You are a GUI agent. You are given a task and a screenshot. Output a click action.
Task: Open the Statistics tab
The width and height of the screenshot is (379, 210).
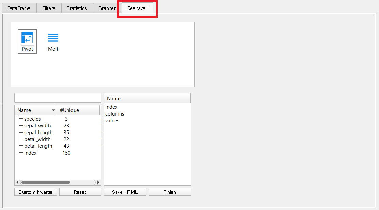tap(77, 8)
